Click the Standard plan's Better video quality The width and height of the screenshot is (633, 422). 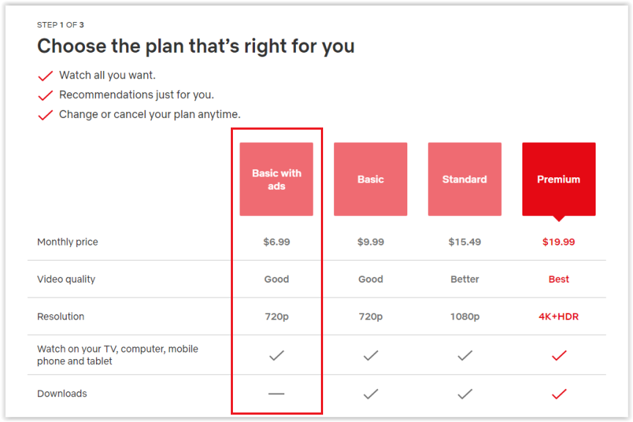click(464, 279)
